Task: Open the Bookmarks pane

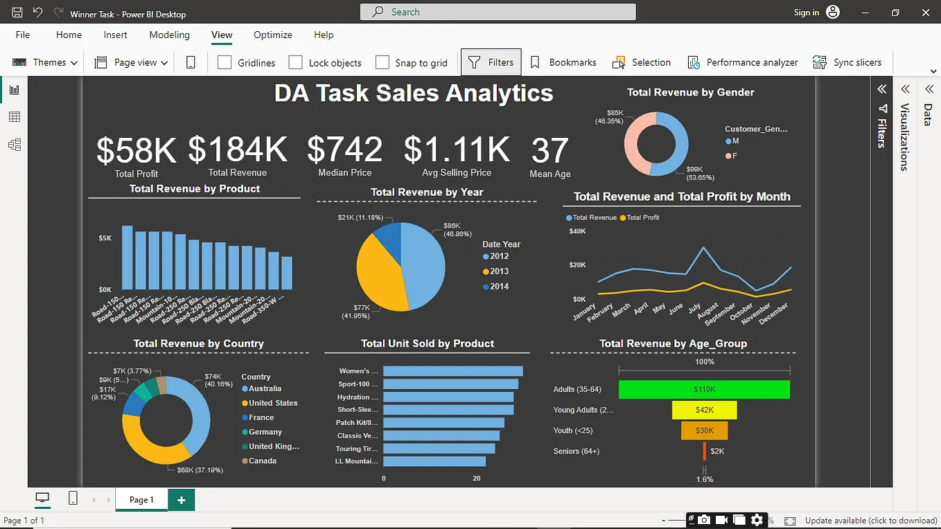Action: pyautogui.click(x=563, y=62)
